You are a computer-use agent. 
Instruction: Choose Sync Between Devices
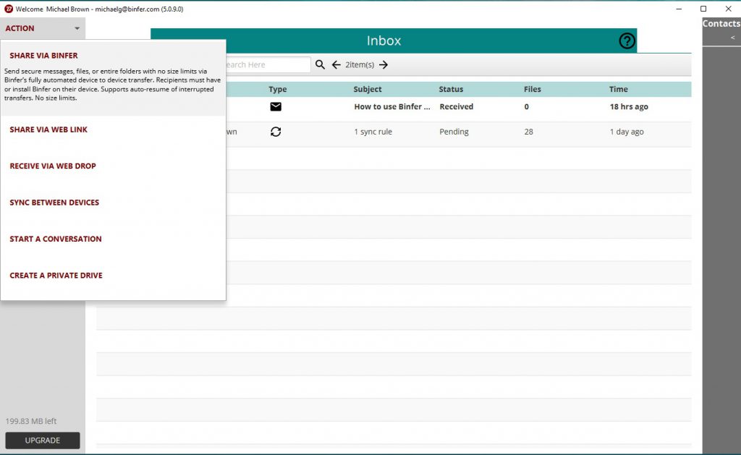[x=54, y=203]
